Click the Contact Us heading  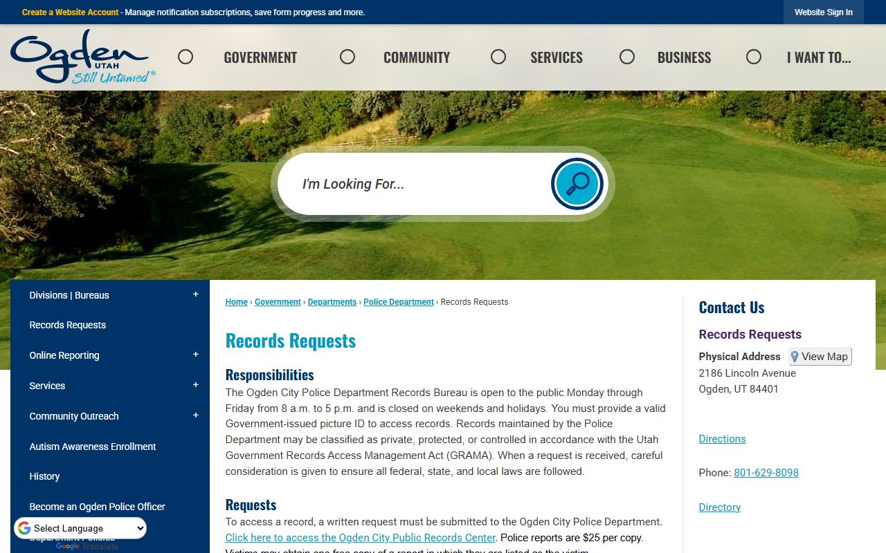click(732, 308)
